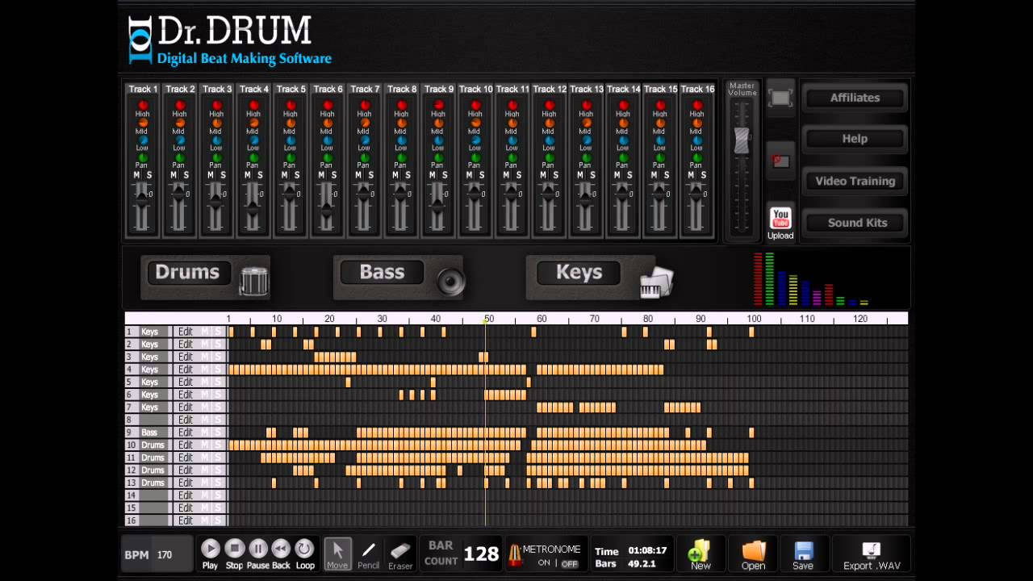Screen dimensions: 1033x581
Task: Mute Track 1 in the mixer
Action: click(136, 175)
